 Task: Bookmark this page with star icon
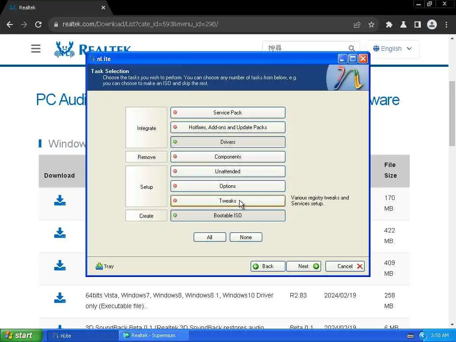click(x=371, y=25)
